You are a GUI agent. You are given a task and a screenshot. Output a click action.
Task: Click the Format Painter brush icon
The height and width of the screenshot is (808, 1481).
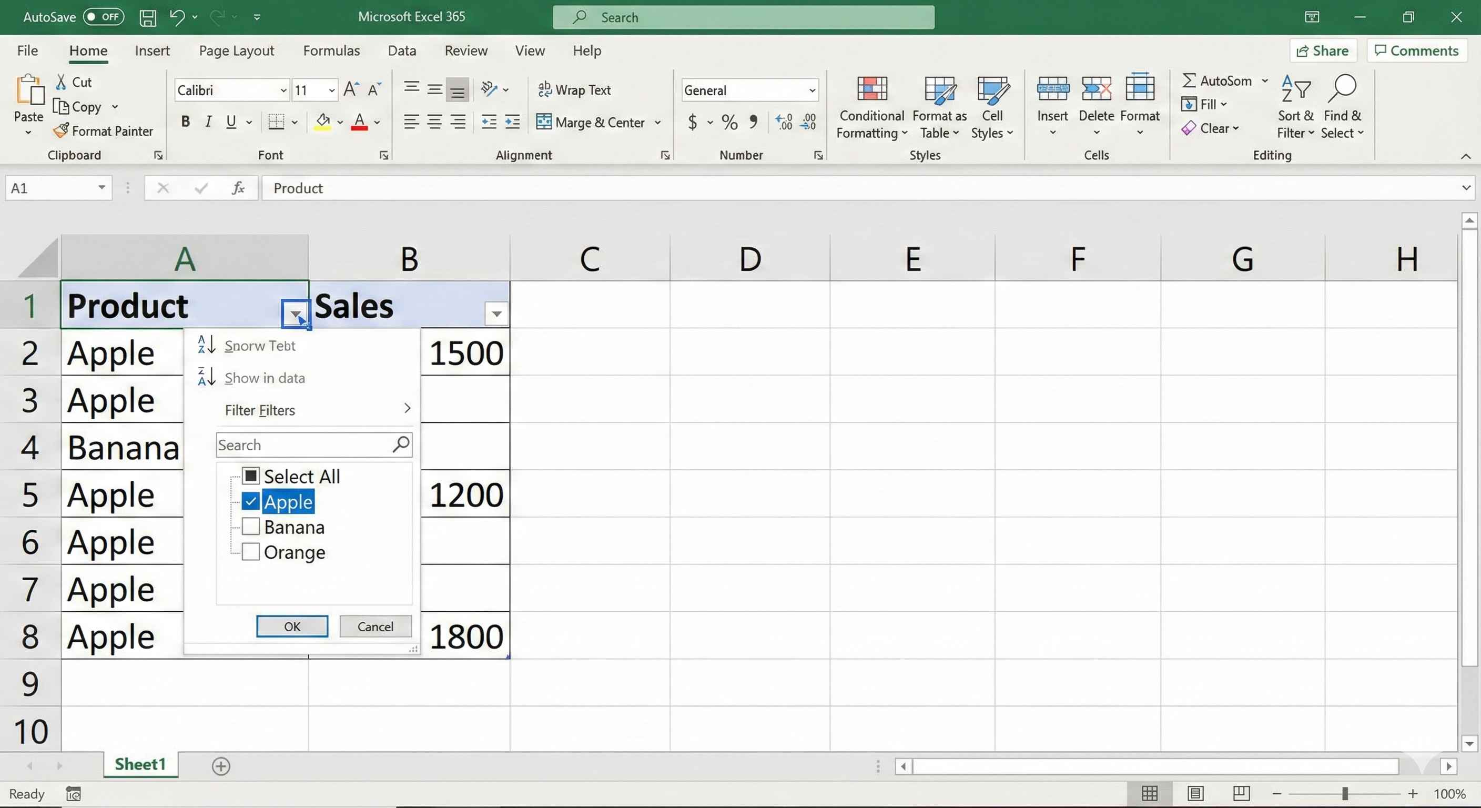[x=61, y=130]
